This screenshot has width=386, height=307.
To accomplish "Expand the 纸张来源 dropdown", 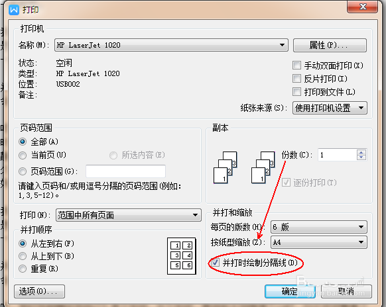I will [x=330, y=108].
